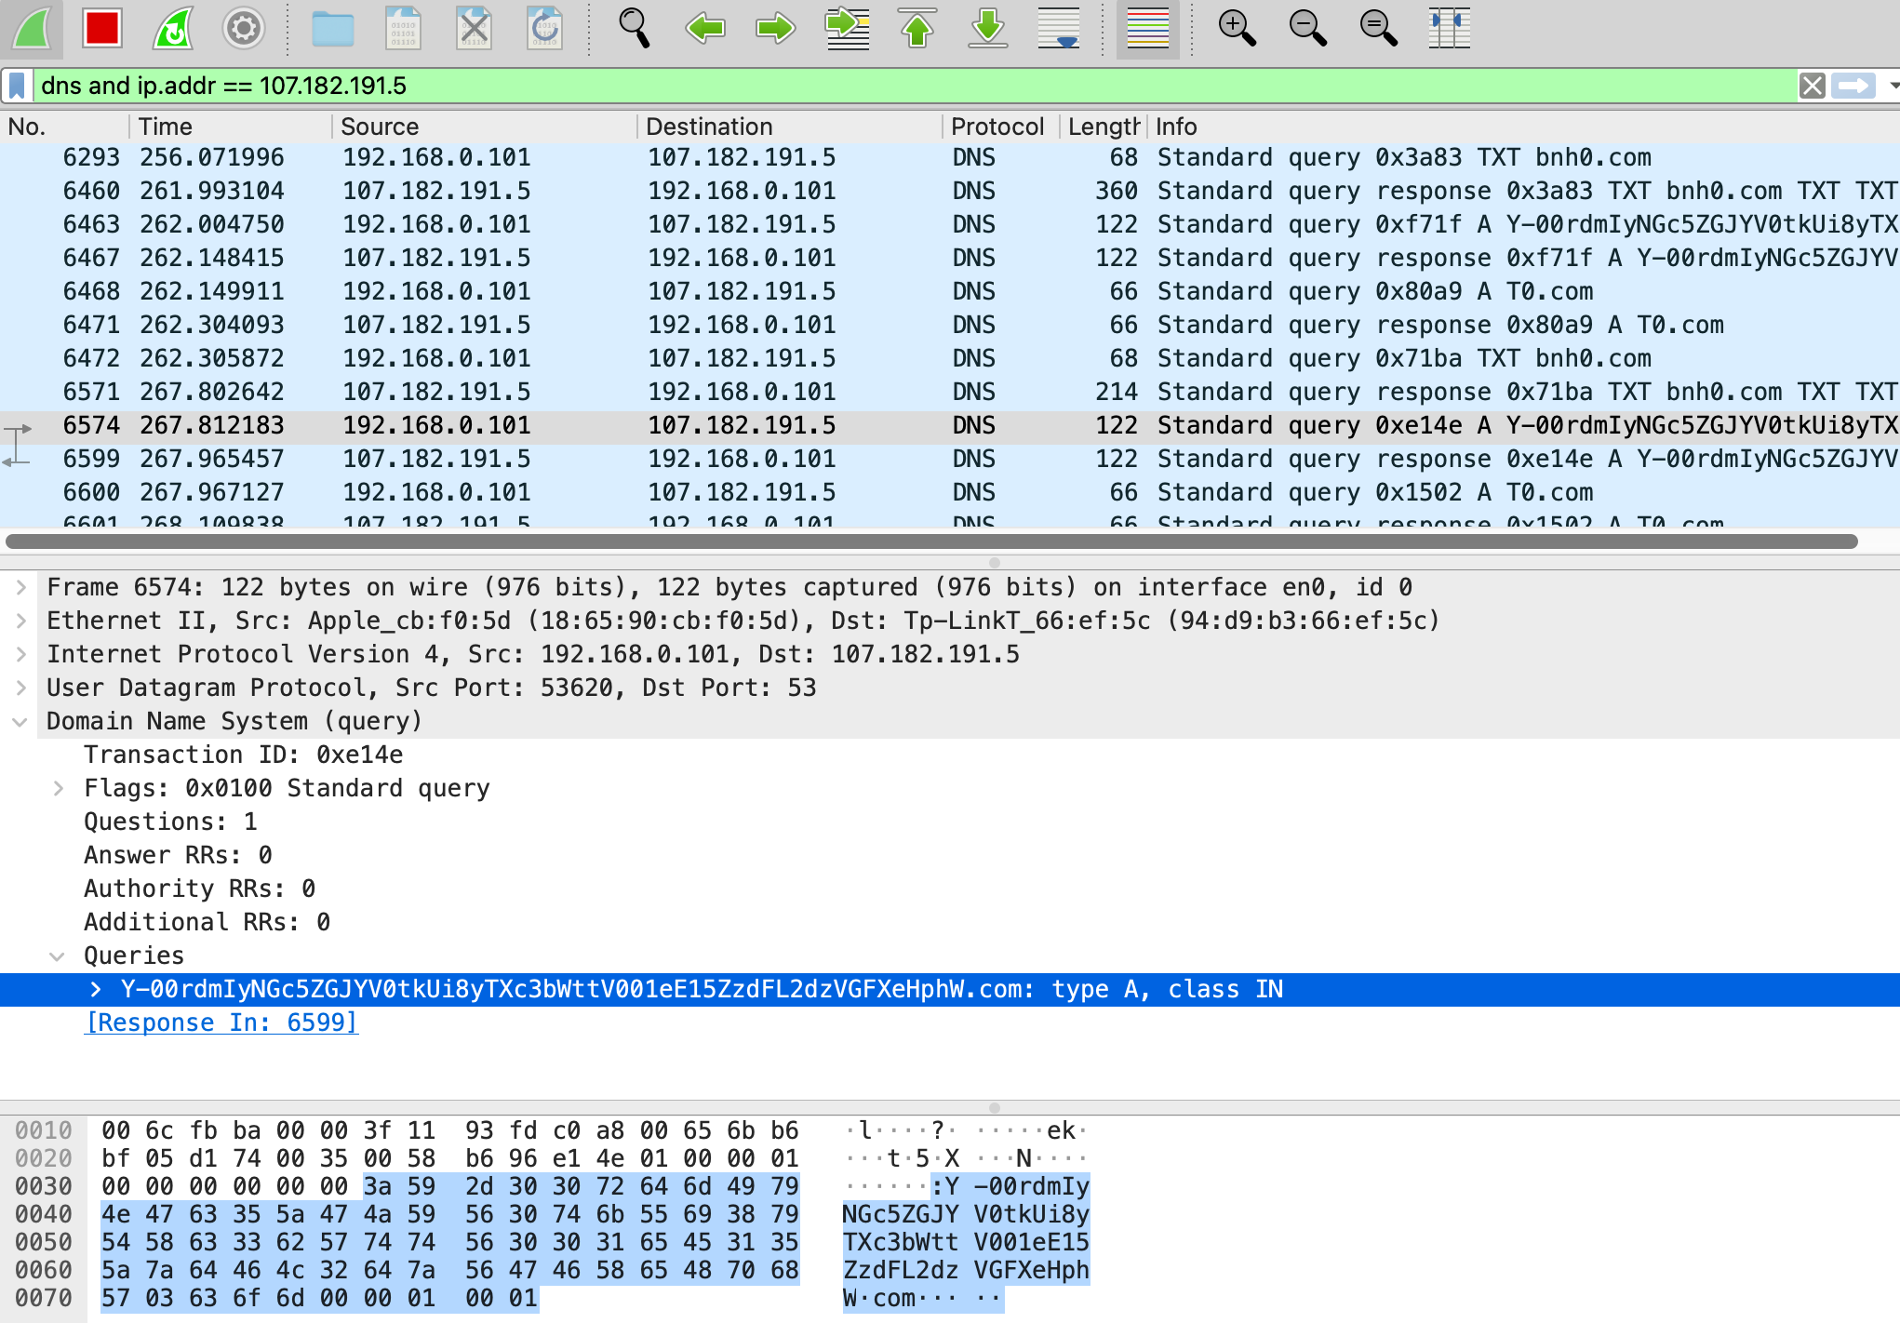Sort by the Length column header
The image size is (1900, 1323).
point(1104,127)
